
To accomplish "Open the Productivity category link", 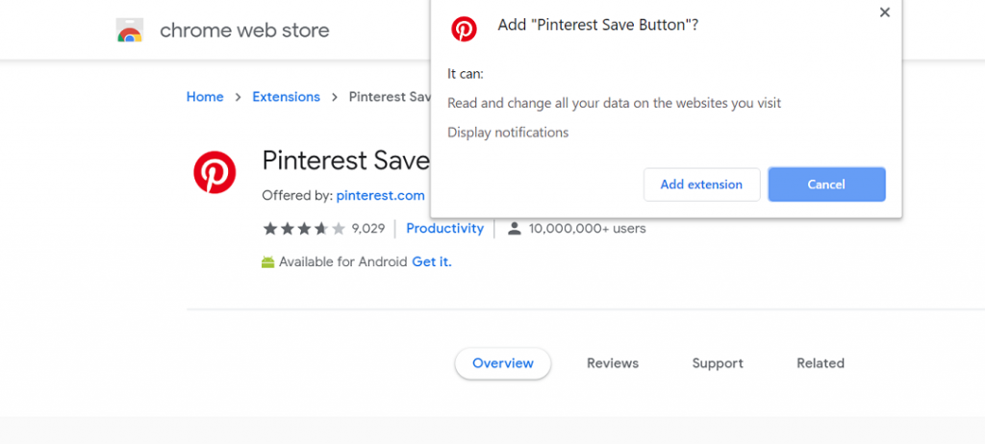I will [444, 229].
